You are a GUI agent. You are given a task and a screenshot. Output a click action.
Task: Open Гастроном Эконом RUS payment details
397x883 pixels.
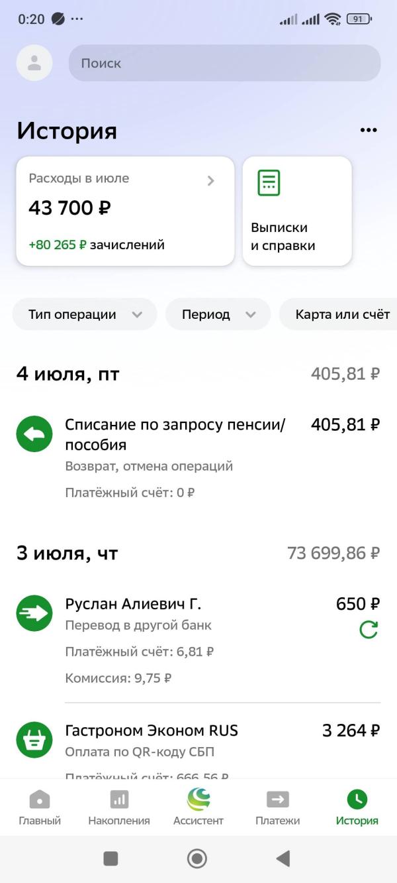pos(198,748)
